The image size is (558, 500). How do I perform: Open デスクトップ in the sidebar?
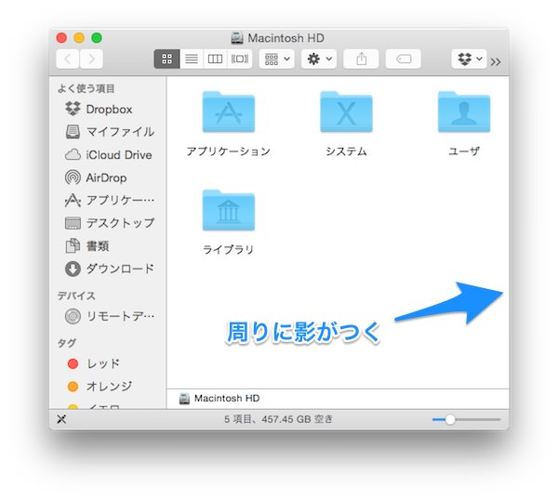click(107, 223)
